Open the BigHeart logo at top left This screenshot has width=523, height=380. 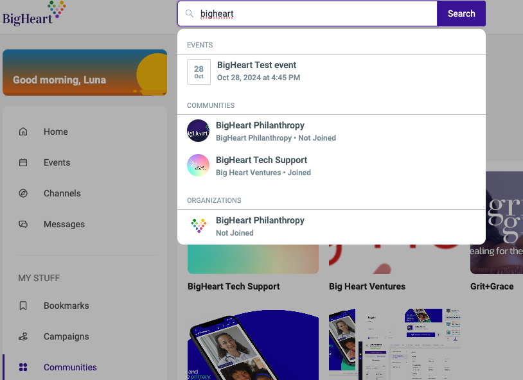[x=34, y=13]
